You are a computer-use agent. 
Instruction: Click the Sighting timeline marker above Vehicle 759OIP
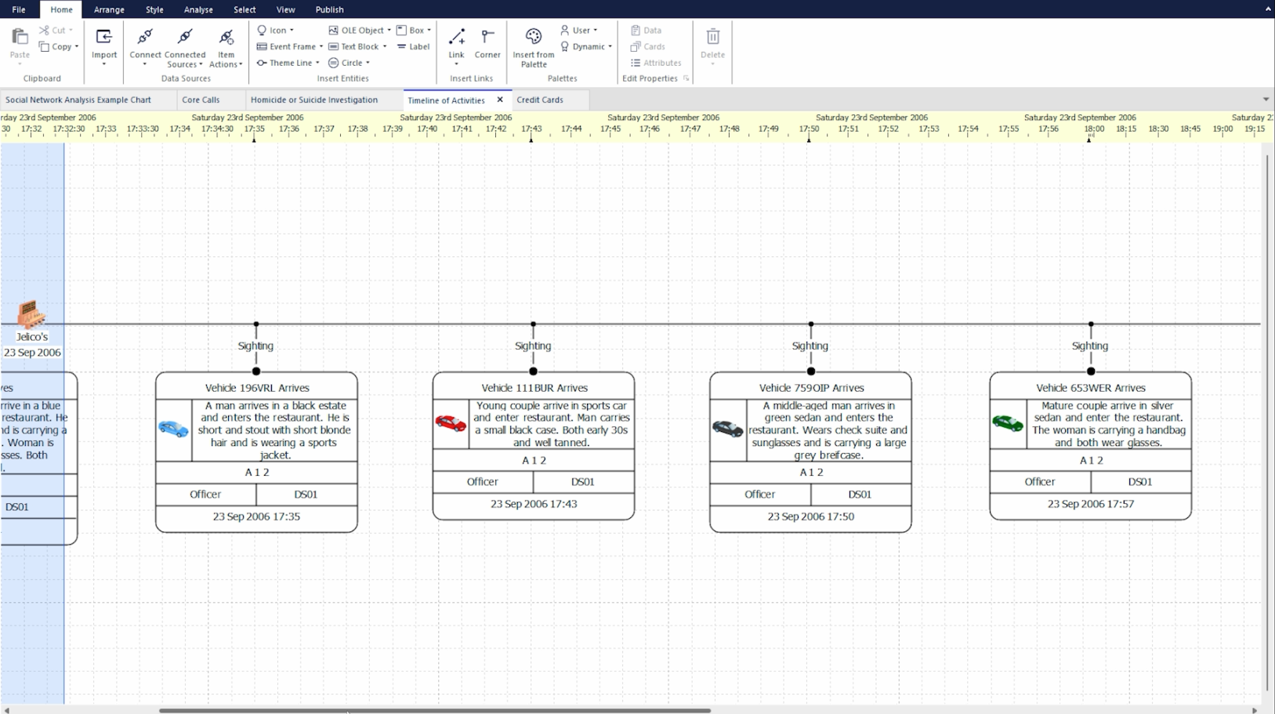[810, 345]
